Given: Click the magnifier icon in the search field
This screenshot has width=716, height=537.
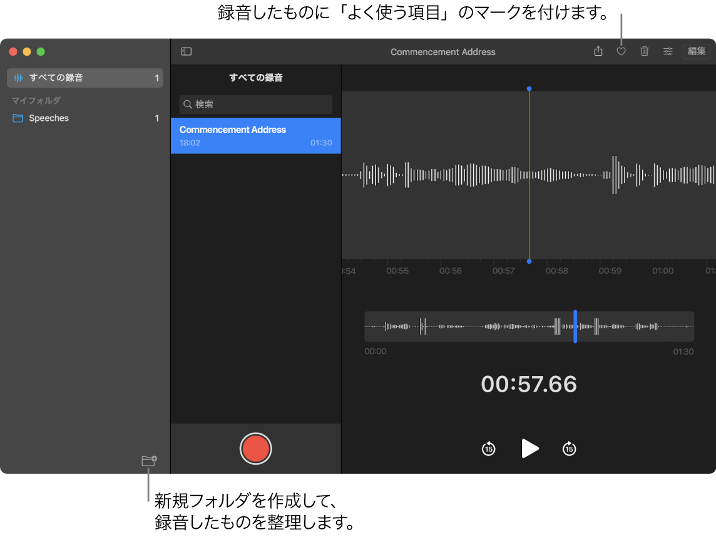Looking at the screenshot, I should coord(187,104).
